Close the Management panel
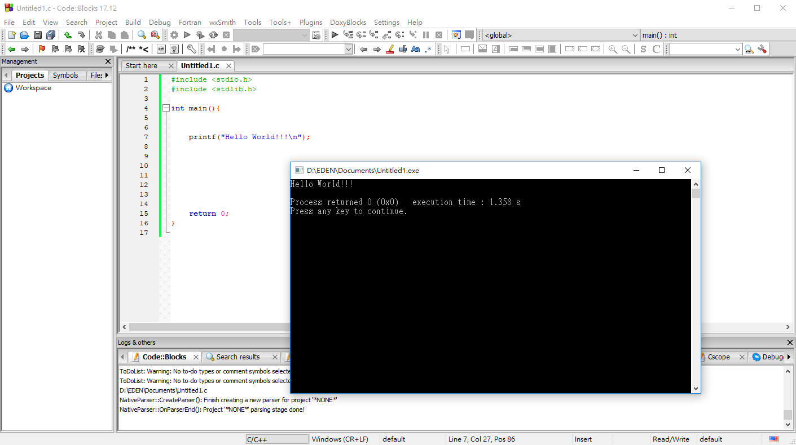This screenshot has width=796, height=445. [x=108, y=61]
